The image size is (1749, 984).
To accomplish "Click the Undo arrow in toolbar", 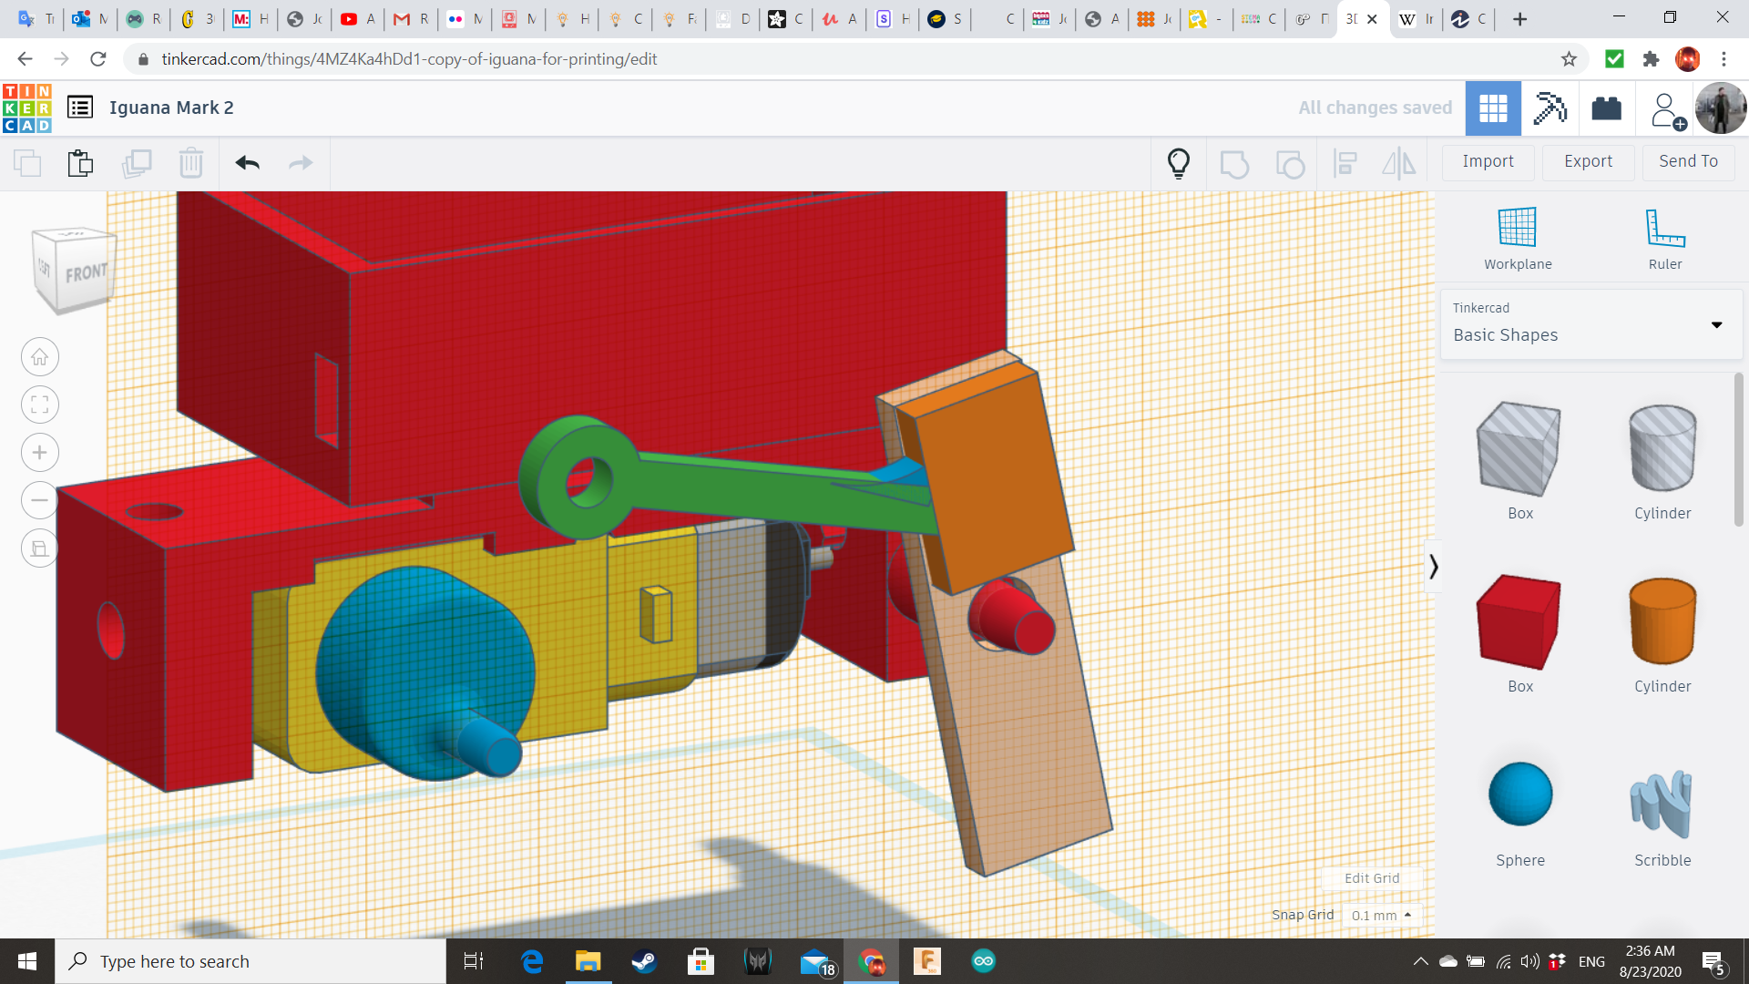I will 247,163.
